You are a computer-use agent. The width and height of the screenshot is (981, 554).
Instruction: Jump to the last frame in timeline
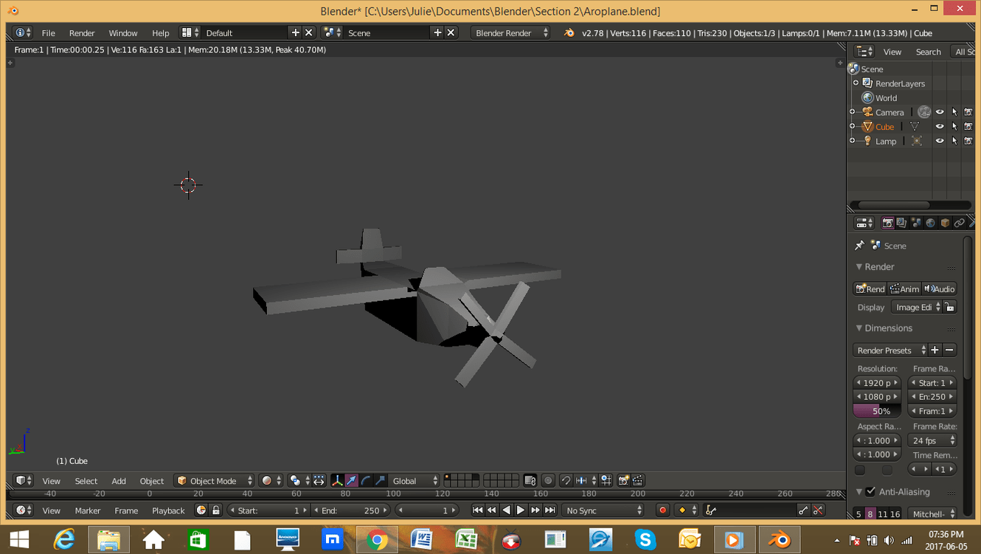coord(550,510)
